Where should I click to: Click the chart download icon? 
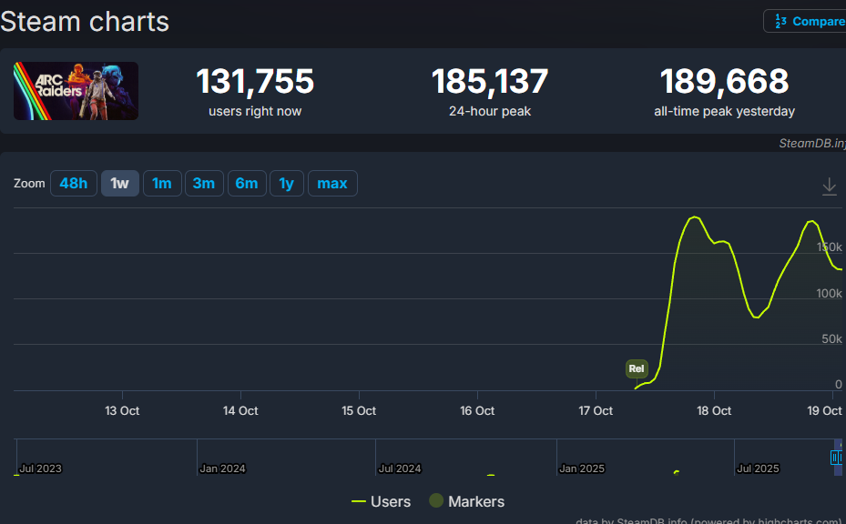coord(830,186)
